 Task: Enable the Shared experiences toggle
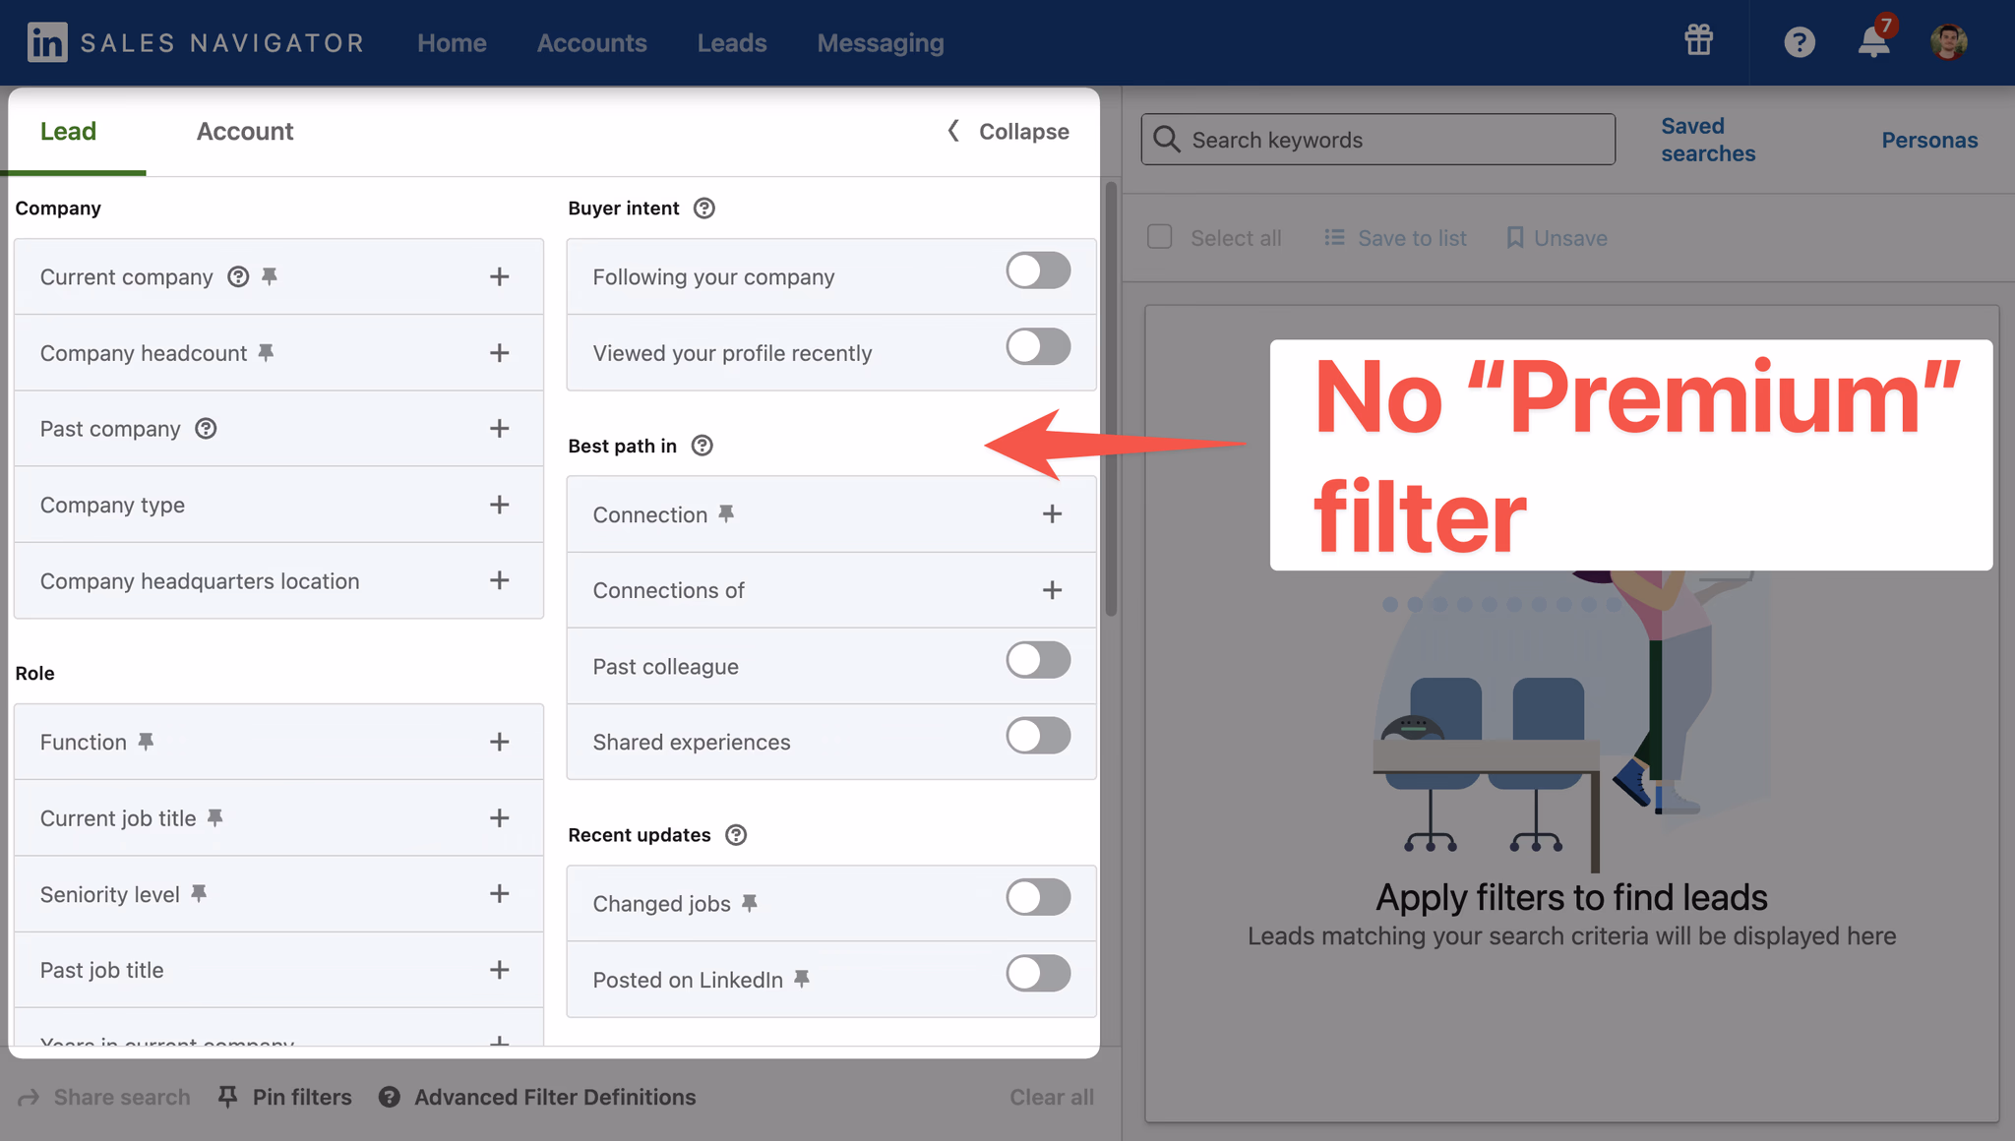pos(1038,736)
